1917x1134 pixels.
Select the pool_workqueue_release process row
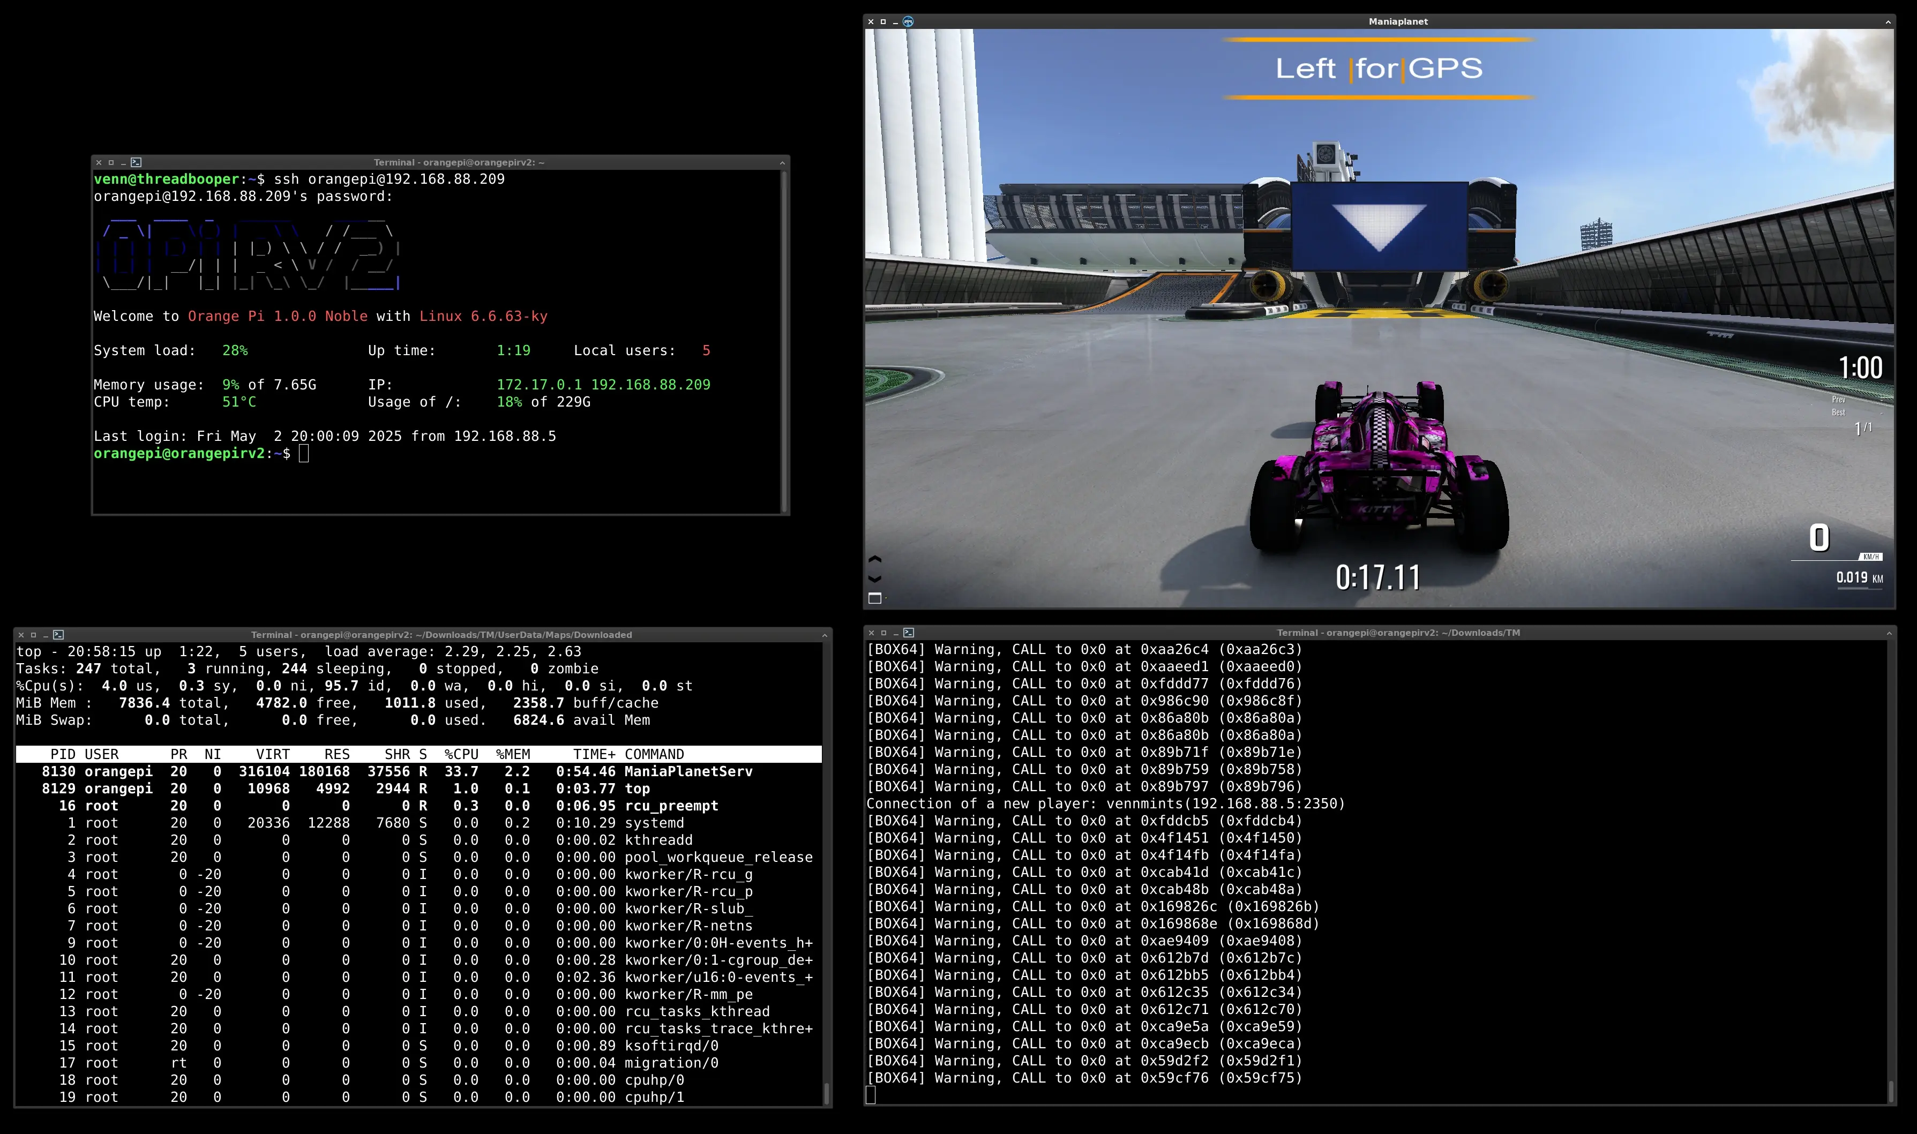point(419,858)
